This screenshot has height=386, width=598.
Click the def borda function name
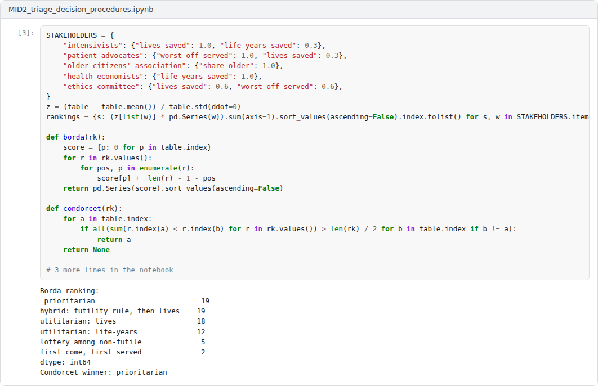tap(74, 137)
